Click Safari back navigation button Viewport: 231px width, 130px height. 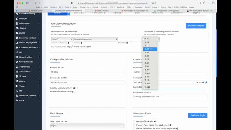tap(35, 3)
